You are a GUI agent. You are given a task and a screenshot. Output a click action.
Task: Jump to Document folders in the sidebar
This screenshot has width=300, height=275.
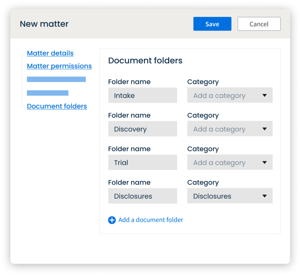click(57, 106)
